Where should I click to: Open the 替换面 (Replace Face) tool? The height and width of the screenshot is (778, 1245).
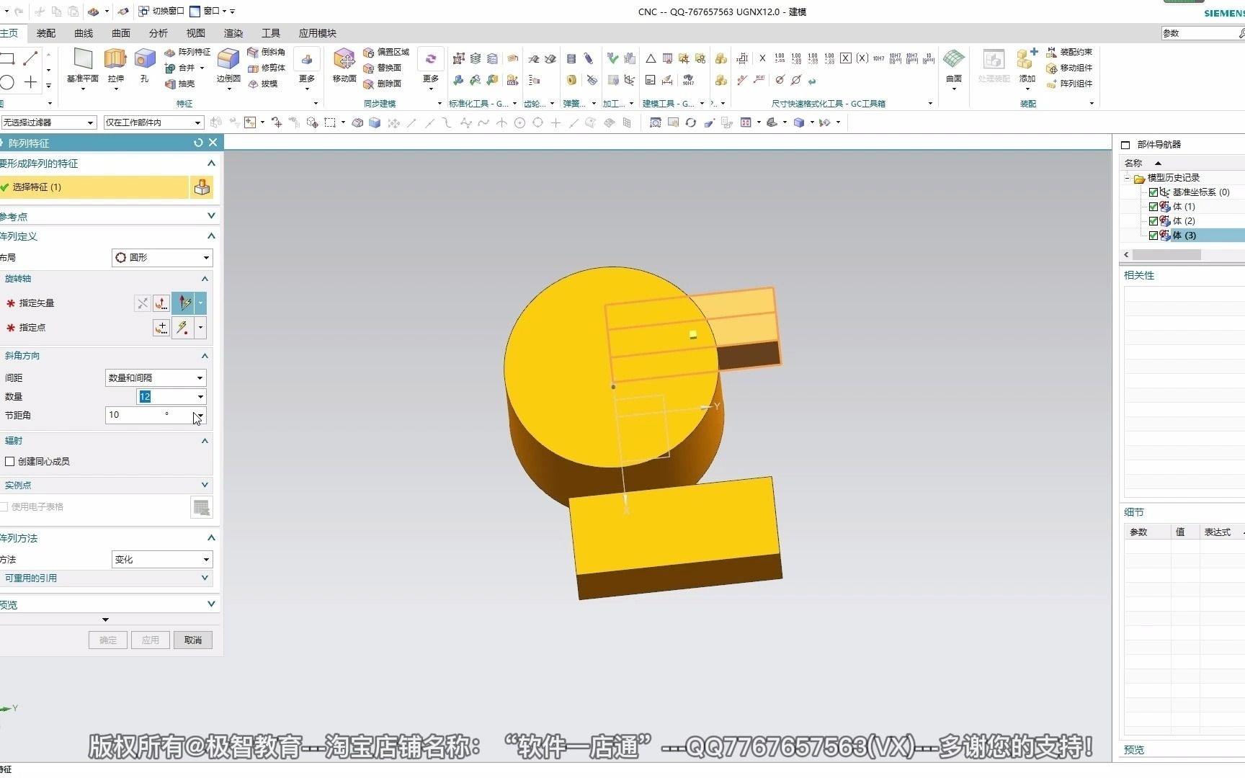(x=387, y=68)
